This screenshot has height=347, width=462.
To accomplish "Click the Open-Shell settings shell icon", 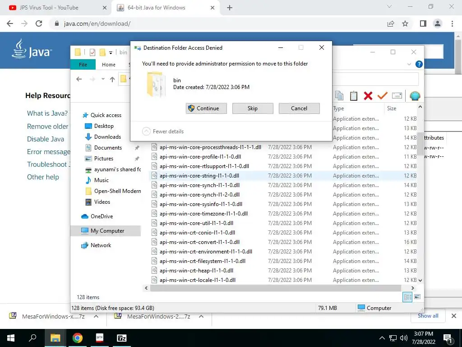I will click(415, 96).
